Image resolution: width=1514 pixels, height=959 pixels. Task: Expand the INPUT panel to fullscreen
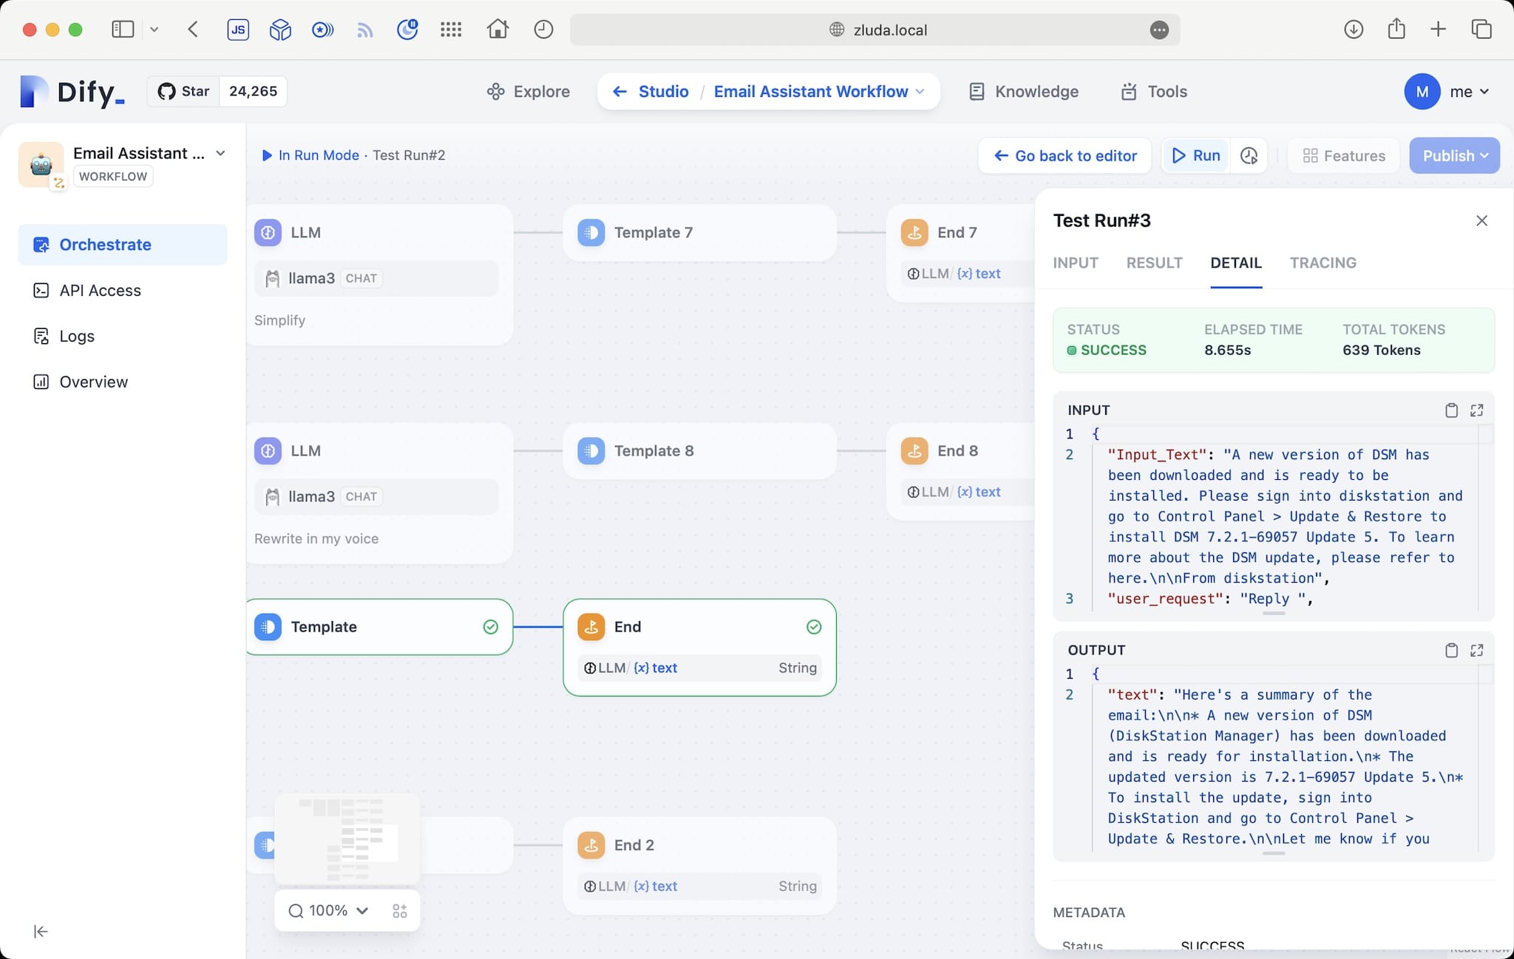click(x=1476, y=410)
